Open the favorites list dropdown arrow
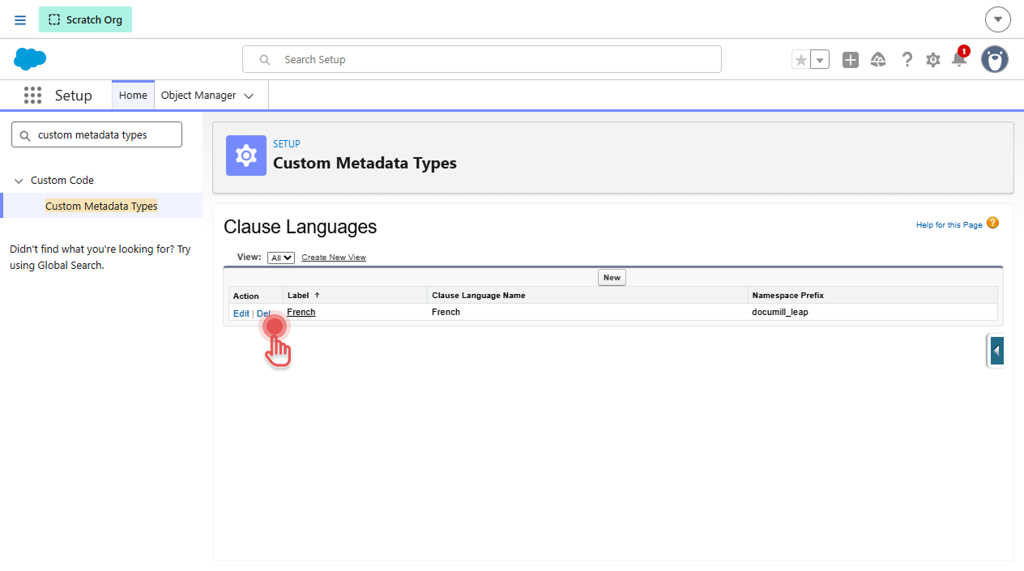This screenshot has height=571, width=1024. pos(820,60)
